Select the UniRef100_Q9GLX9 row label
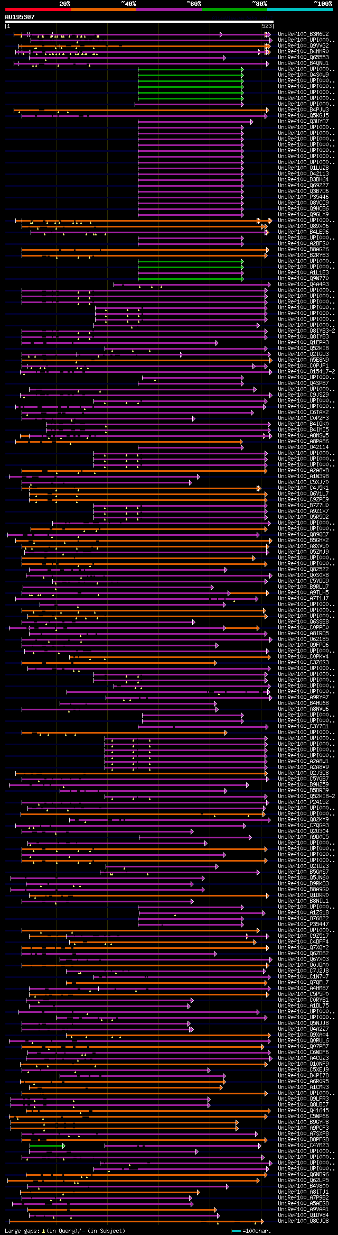The image size is (338, 1235). click(303, 215)
